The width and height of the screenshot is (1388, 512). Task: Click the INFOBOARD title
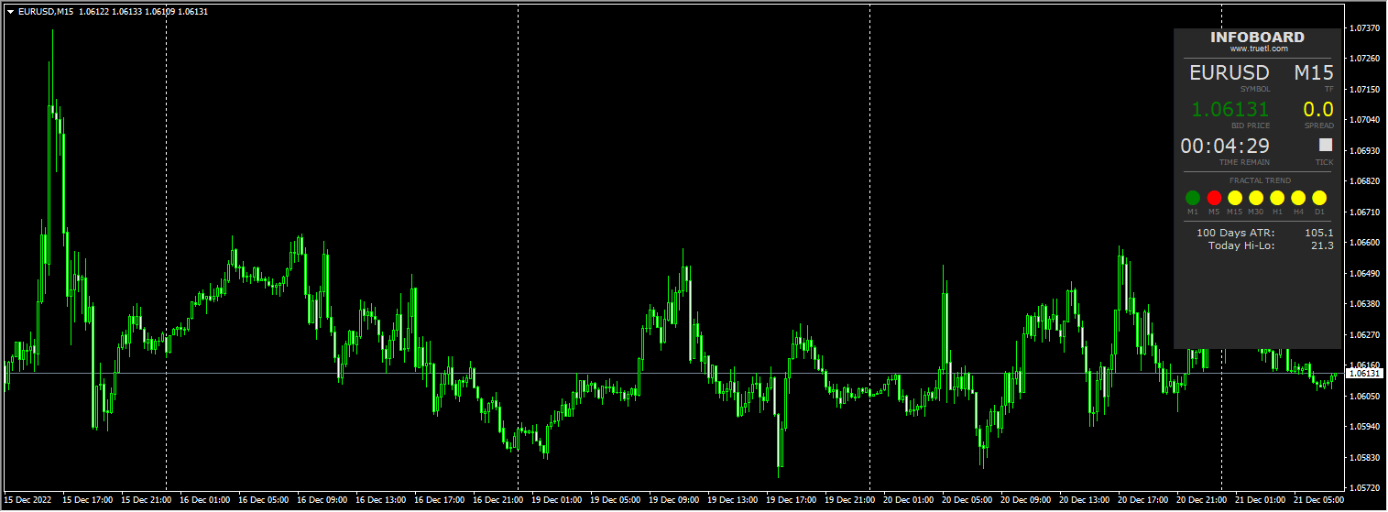(x=1257, y=38)
